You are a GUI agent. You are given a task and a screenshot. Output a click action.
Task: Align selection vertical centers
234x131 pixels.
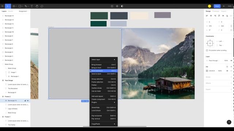coord(223,16)
